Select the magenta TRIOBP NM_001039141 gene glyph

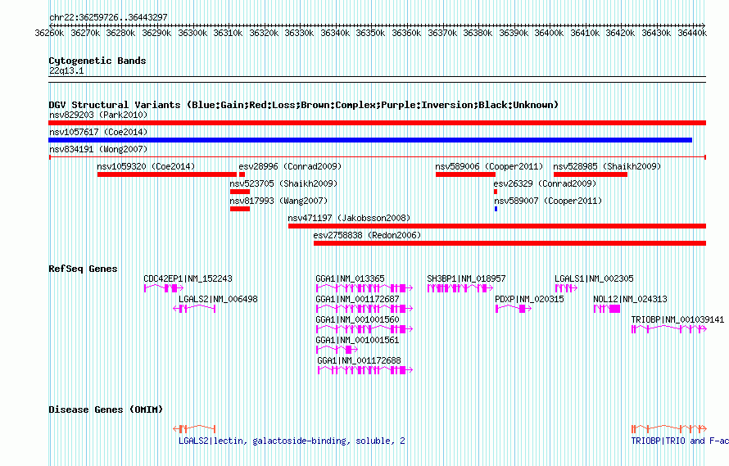pos(669,329)
